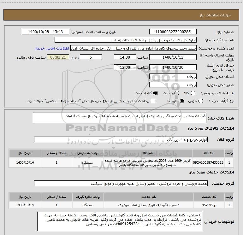
Task: Click the اطلاعات کالاهای مورد نیاز heading
Action: click(x=211, y=128)
